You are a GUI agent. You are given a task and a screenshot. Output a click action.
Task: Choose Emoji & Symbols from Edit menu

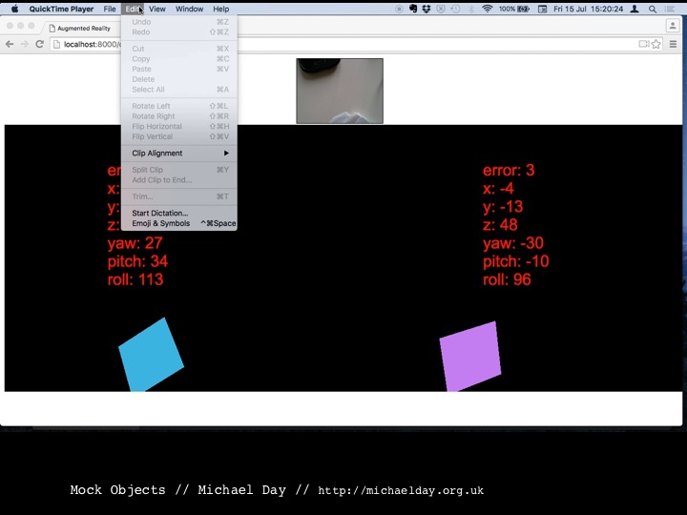tap(161, 223)
